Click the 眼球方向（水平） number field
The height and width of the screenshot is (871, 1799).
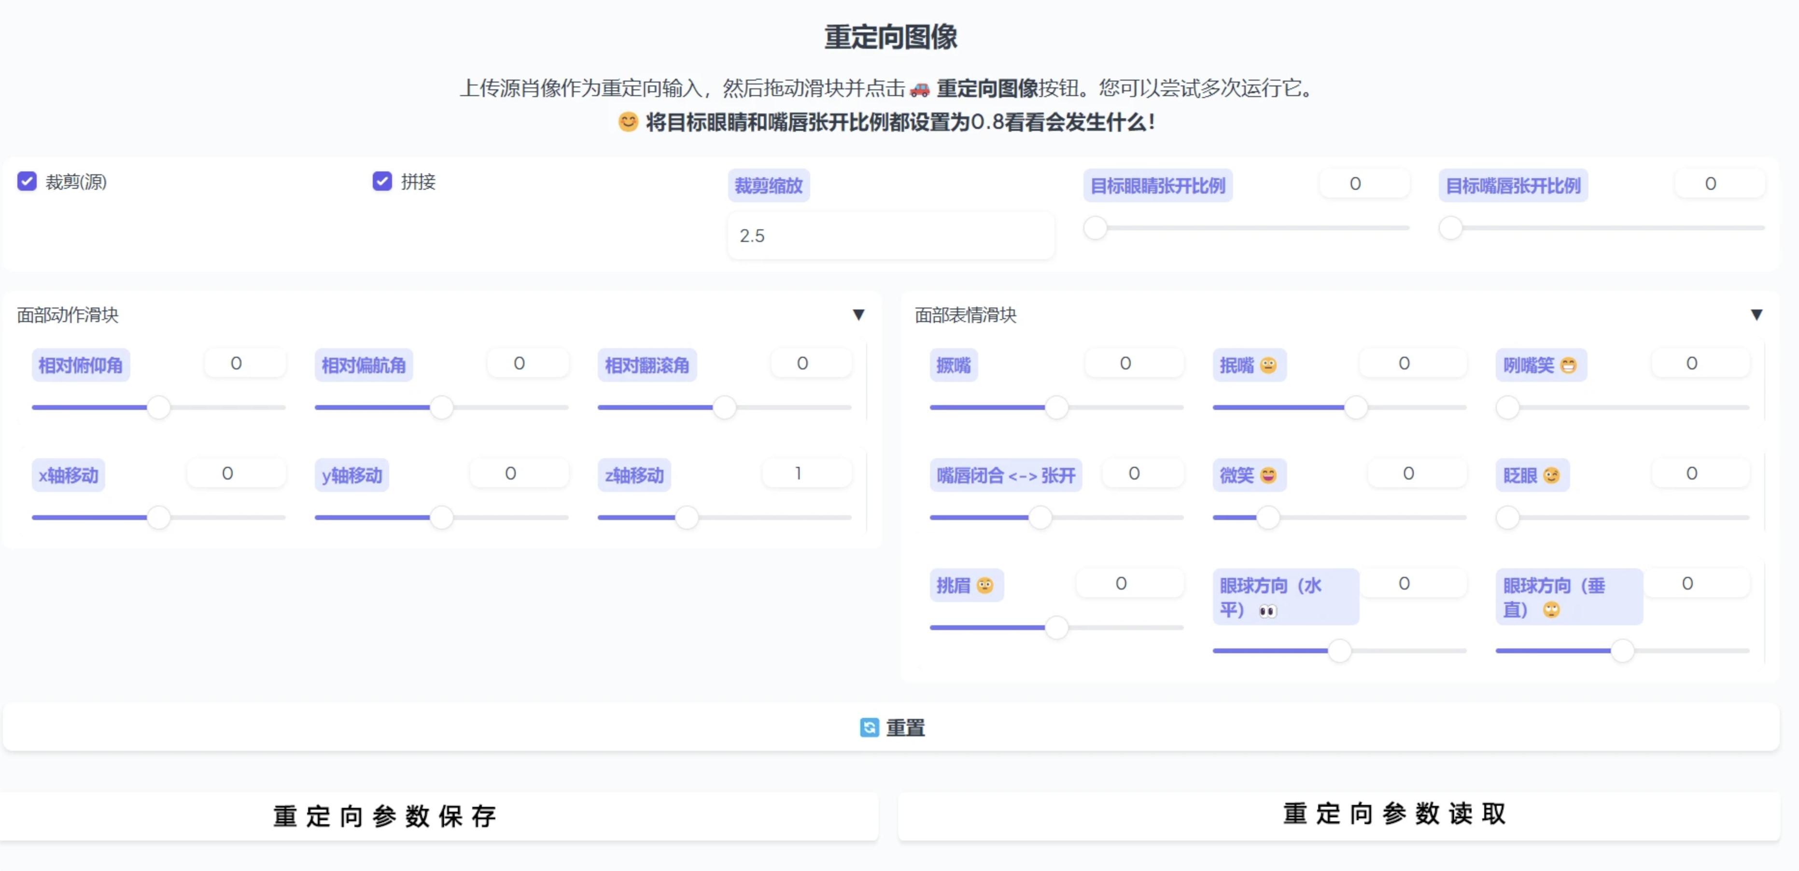click(x=1413, y=583)
